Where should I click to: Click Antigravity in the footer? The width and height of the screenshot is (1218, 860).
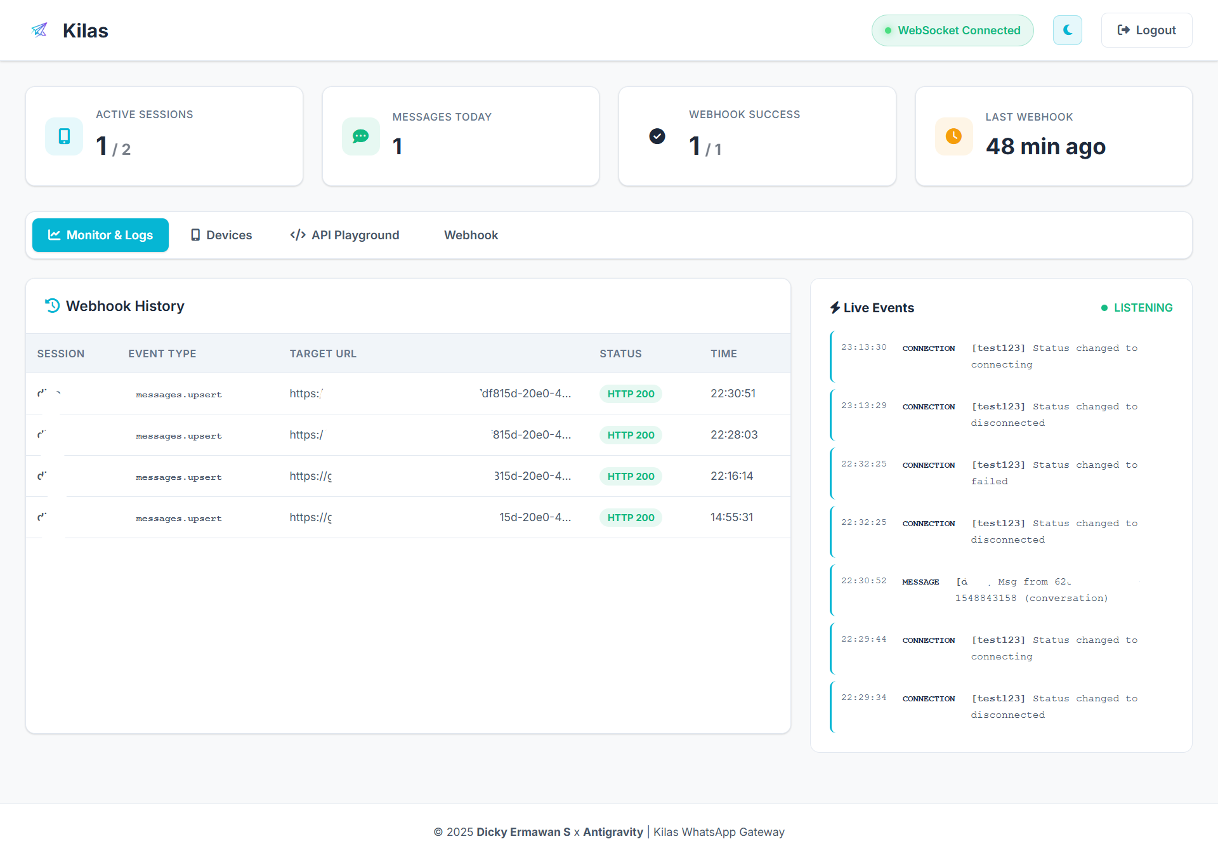pyautogui.click(x=613, y=832)
